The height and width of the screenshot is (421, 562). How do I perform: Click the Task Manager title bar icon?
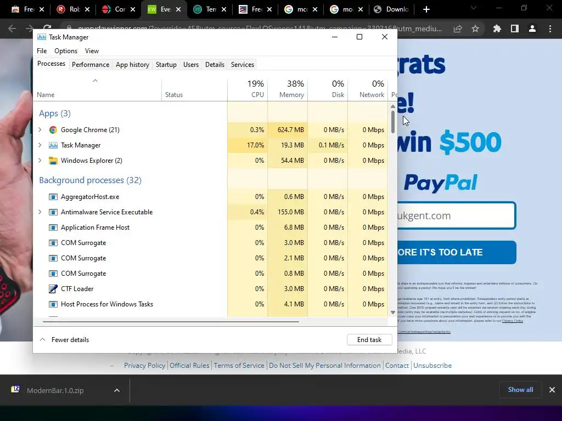pyautogui.click(x=42, y=37)
